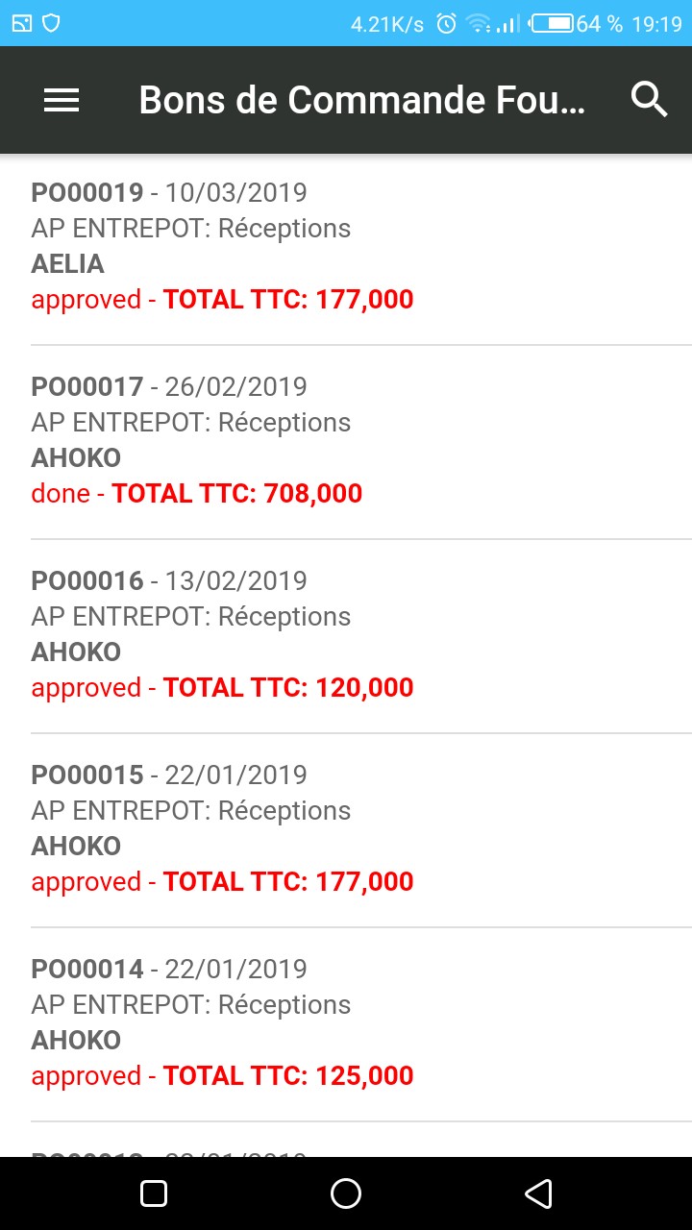Tap the shield icon in status bar
Viewport: 692px width, 1230px height.
[x=51, y=24]
